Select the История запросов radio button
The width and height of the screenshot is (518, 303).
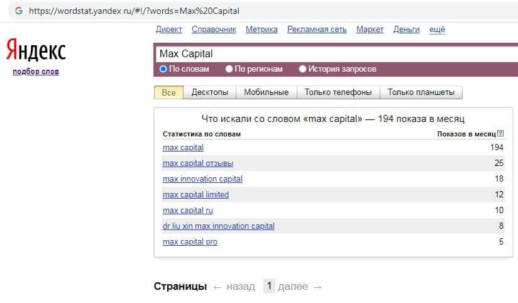(302, 69)
